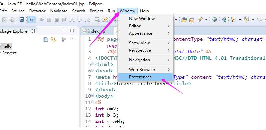This screenshot has width=266, height=130.
Task: Open the Previous Annotation dropdown arrow
Action: point(253,20)
